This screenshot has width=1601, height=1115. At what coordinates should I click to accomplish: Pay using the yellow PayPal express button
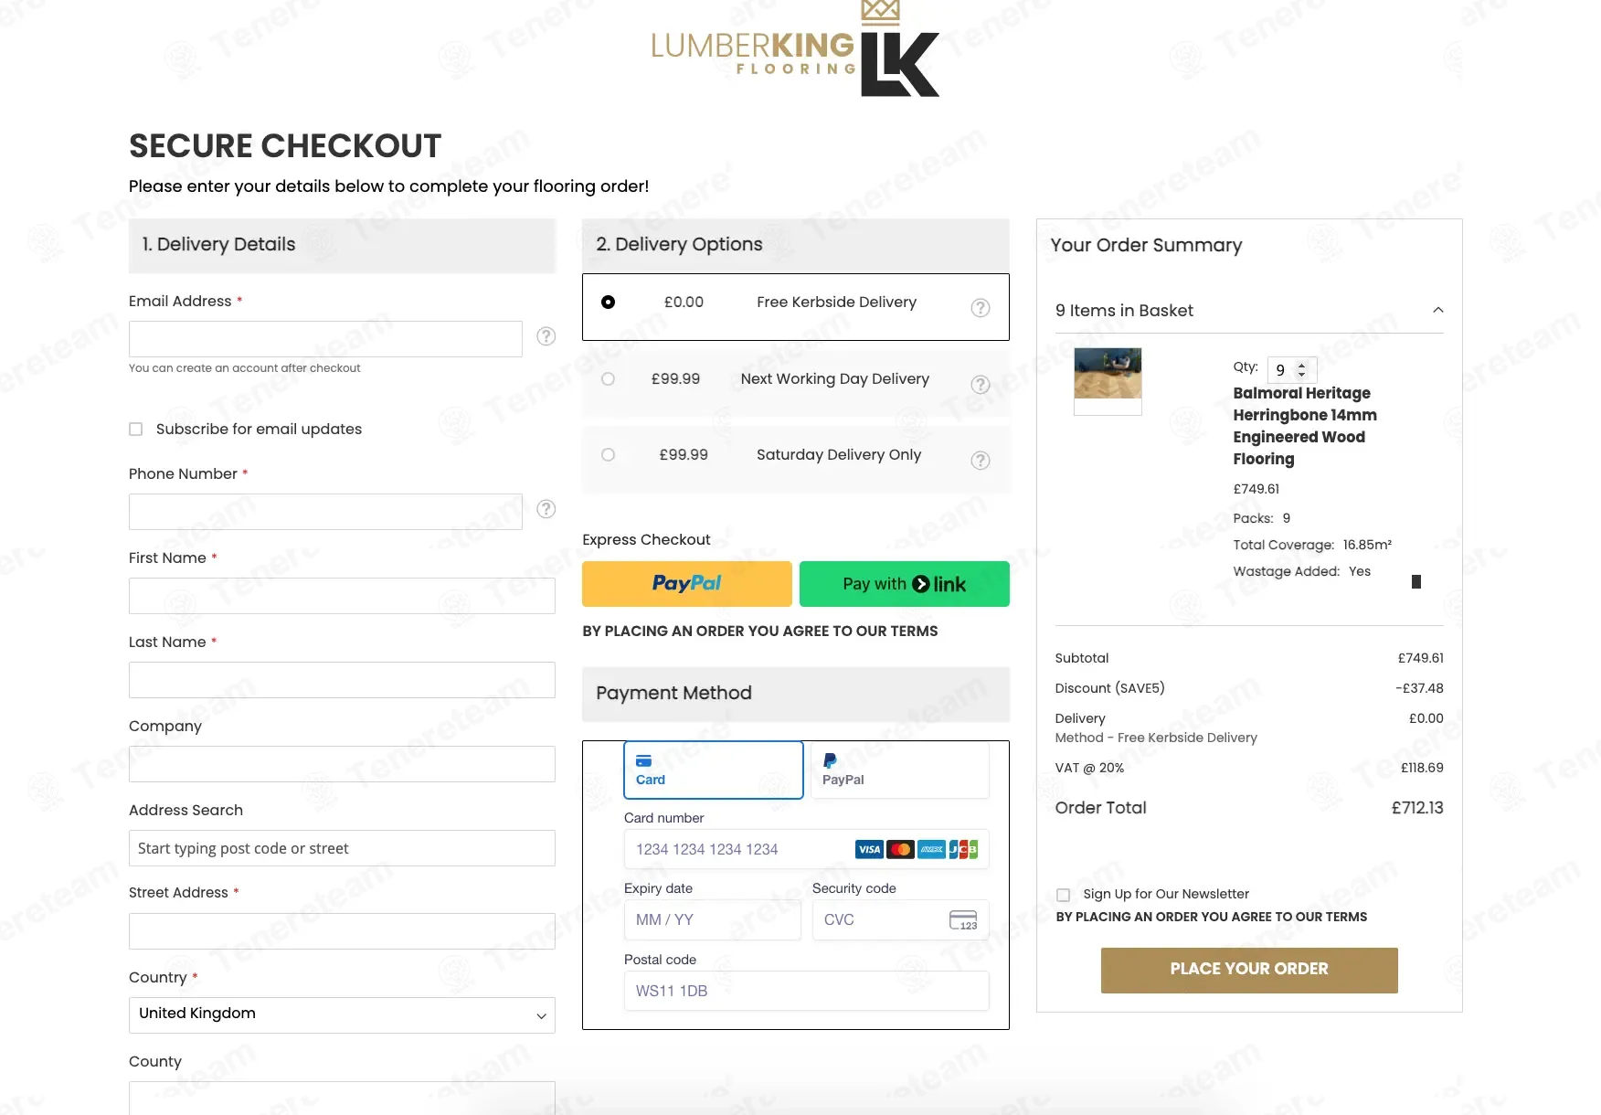tap(686, 584)
